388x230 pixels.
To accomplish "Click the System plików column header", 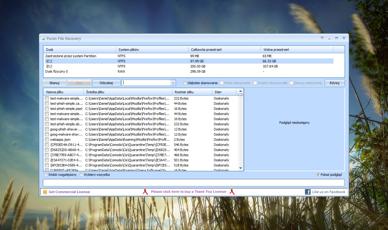I will coord(152,50).
